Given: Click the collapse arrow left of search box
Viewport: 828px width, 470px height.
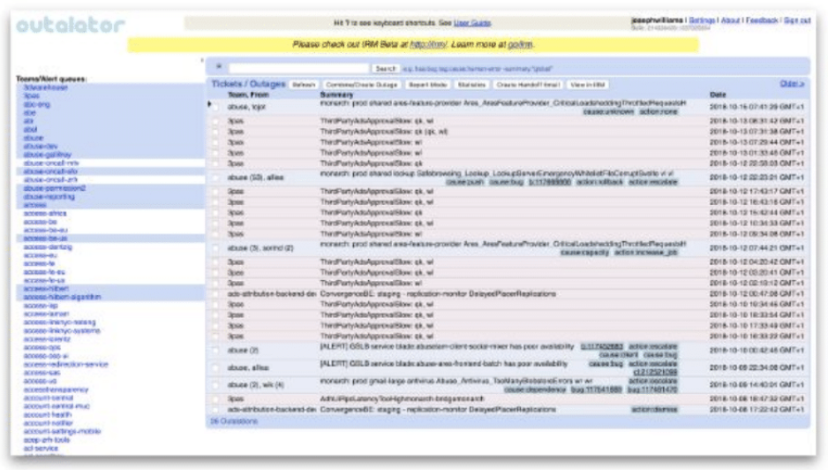Looking at the screenshot, I should click(219, 67).
